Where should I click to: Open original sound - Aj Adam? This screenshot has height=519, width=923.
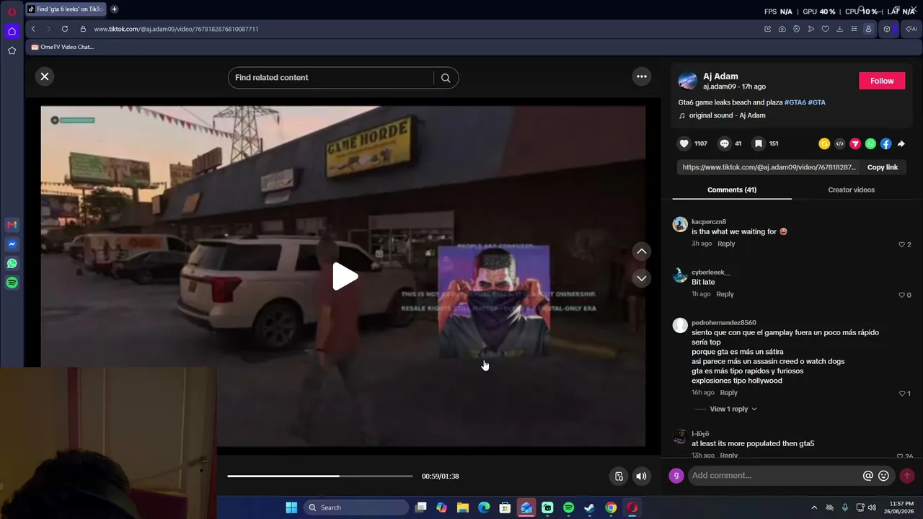(727, 115)
